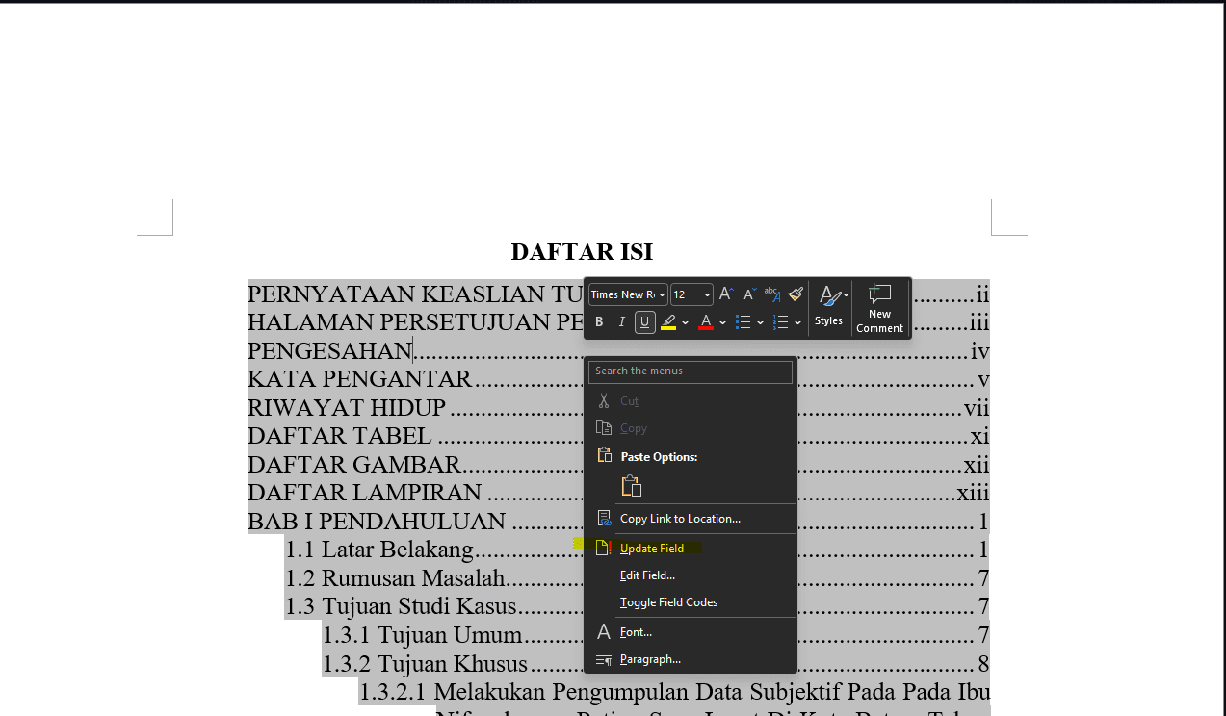This screenshot has height=716, width=1226.
Task: Apply the numbering list icon
Action: [781, 321]
